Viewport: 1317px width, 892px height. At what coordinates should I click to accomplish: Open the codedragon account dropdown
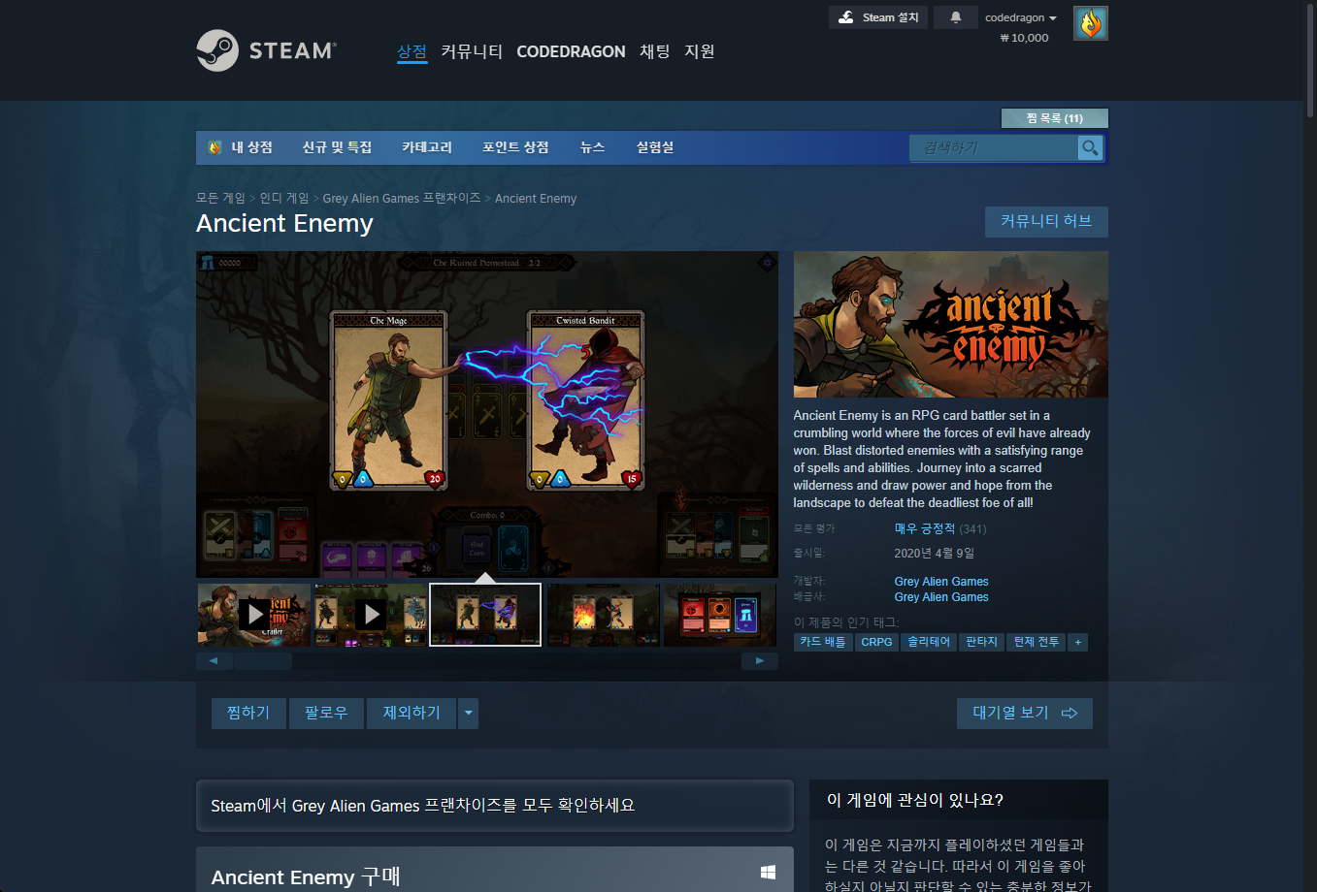pos(1021,17)
